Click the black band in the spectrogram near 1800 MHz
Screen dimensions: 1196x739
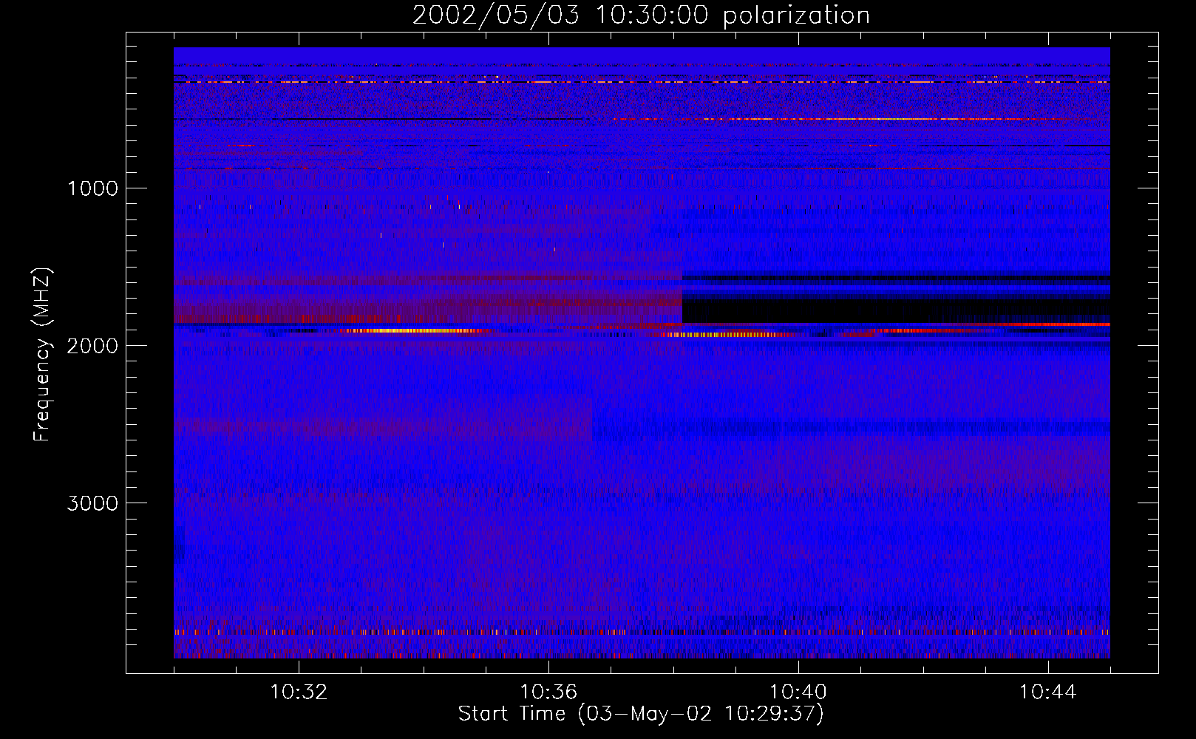point(896,309)
